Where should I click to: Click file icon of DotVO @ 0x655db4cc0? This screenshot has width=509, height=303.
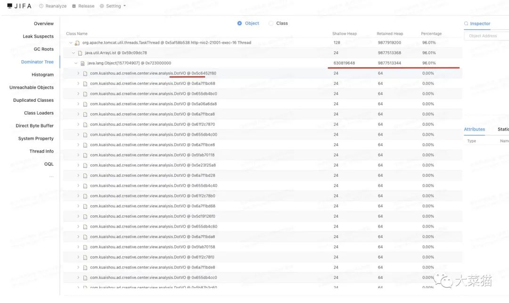[x=85, y=278]
